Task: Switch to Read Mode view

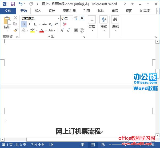Action: (82, 145)
